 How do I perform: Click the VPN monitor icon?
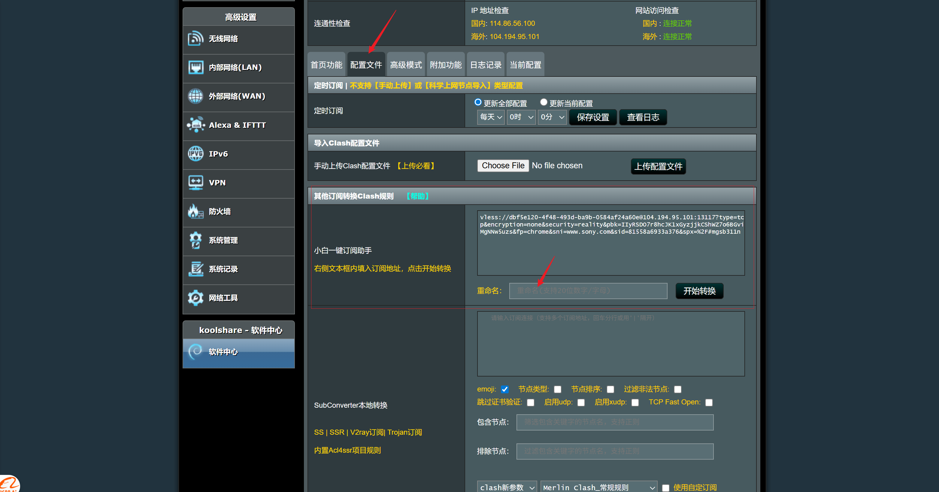[196, 182]
